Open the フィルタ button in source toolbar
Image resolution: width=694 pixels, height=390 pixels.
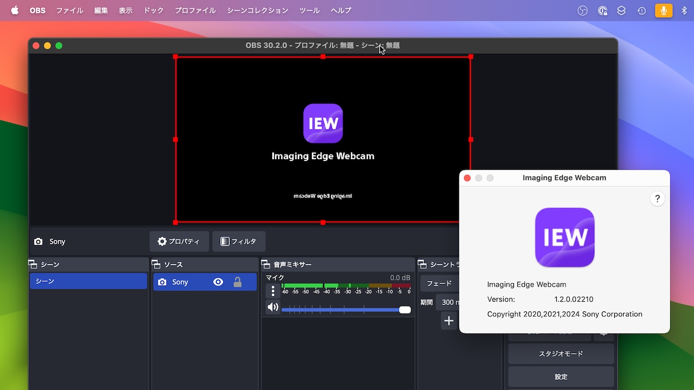239,242
